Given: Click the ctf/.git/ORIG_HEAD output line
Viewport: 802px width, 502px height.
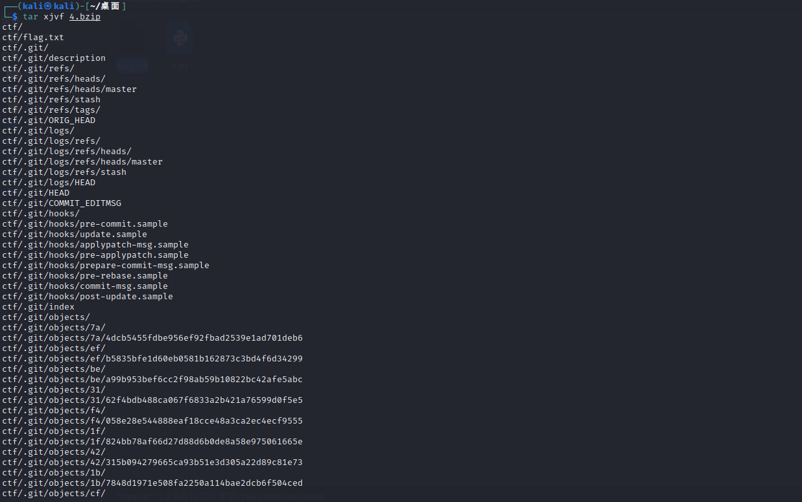Looking at the screenshot, I should (49, 120).
